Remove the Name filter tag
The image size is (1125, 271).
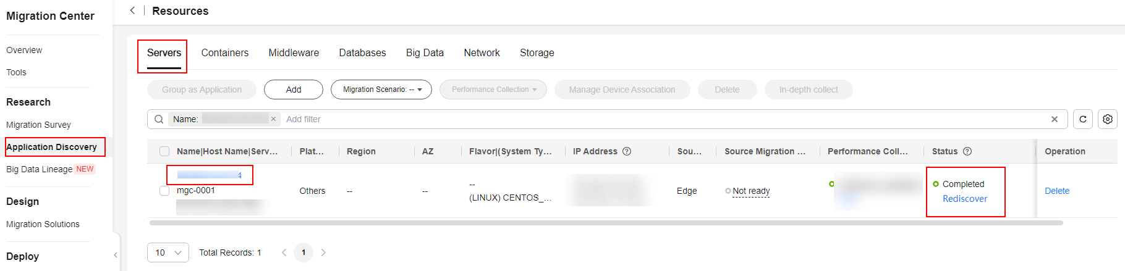[273, 119]
